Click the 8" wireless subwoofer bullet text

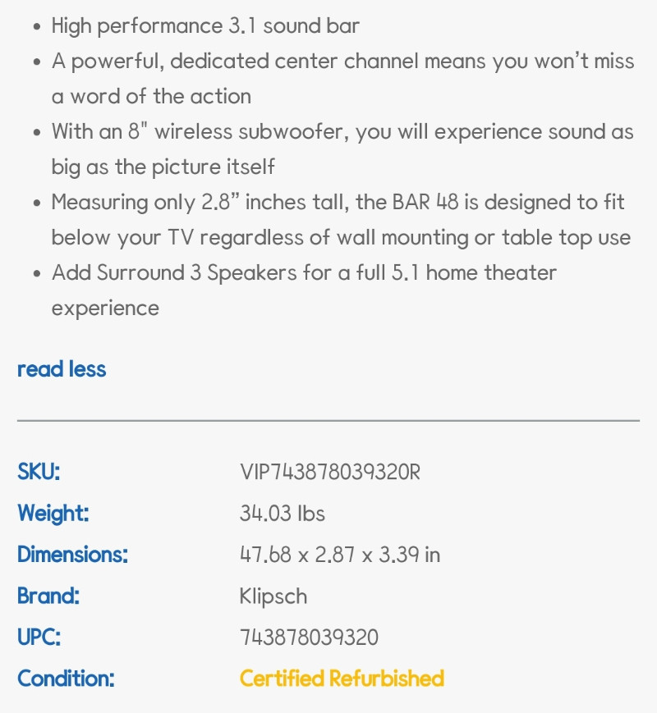pos(342,149)
